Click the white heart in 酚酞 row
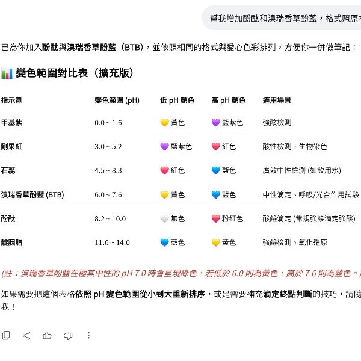 point(164,218)
